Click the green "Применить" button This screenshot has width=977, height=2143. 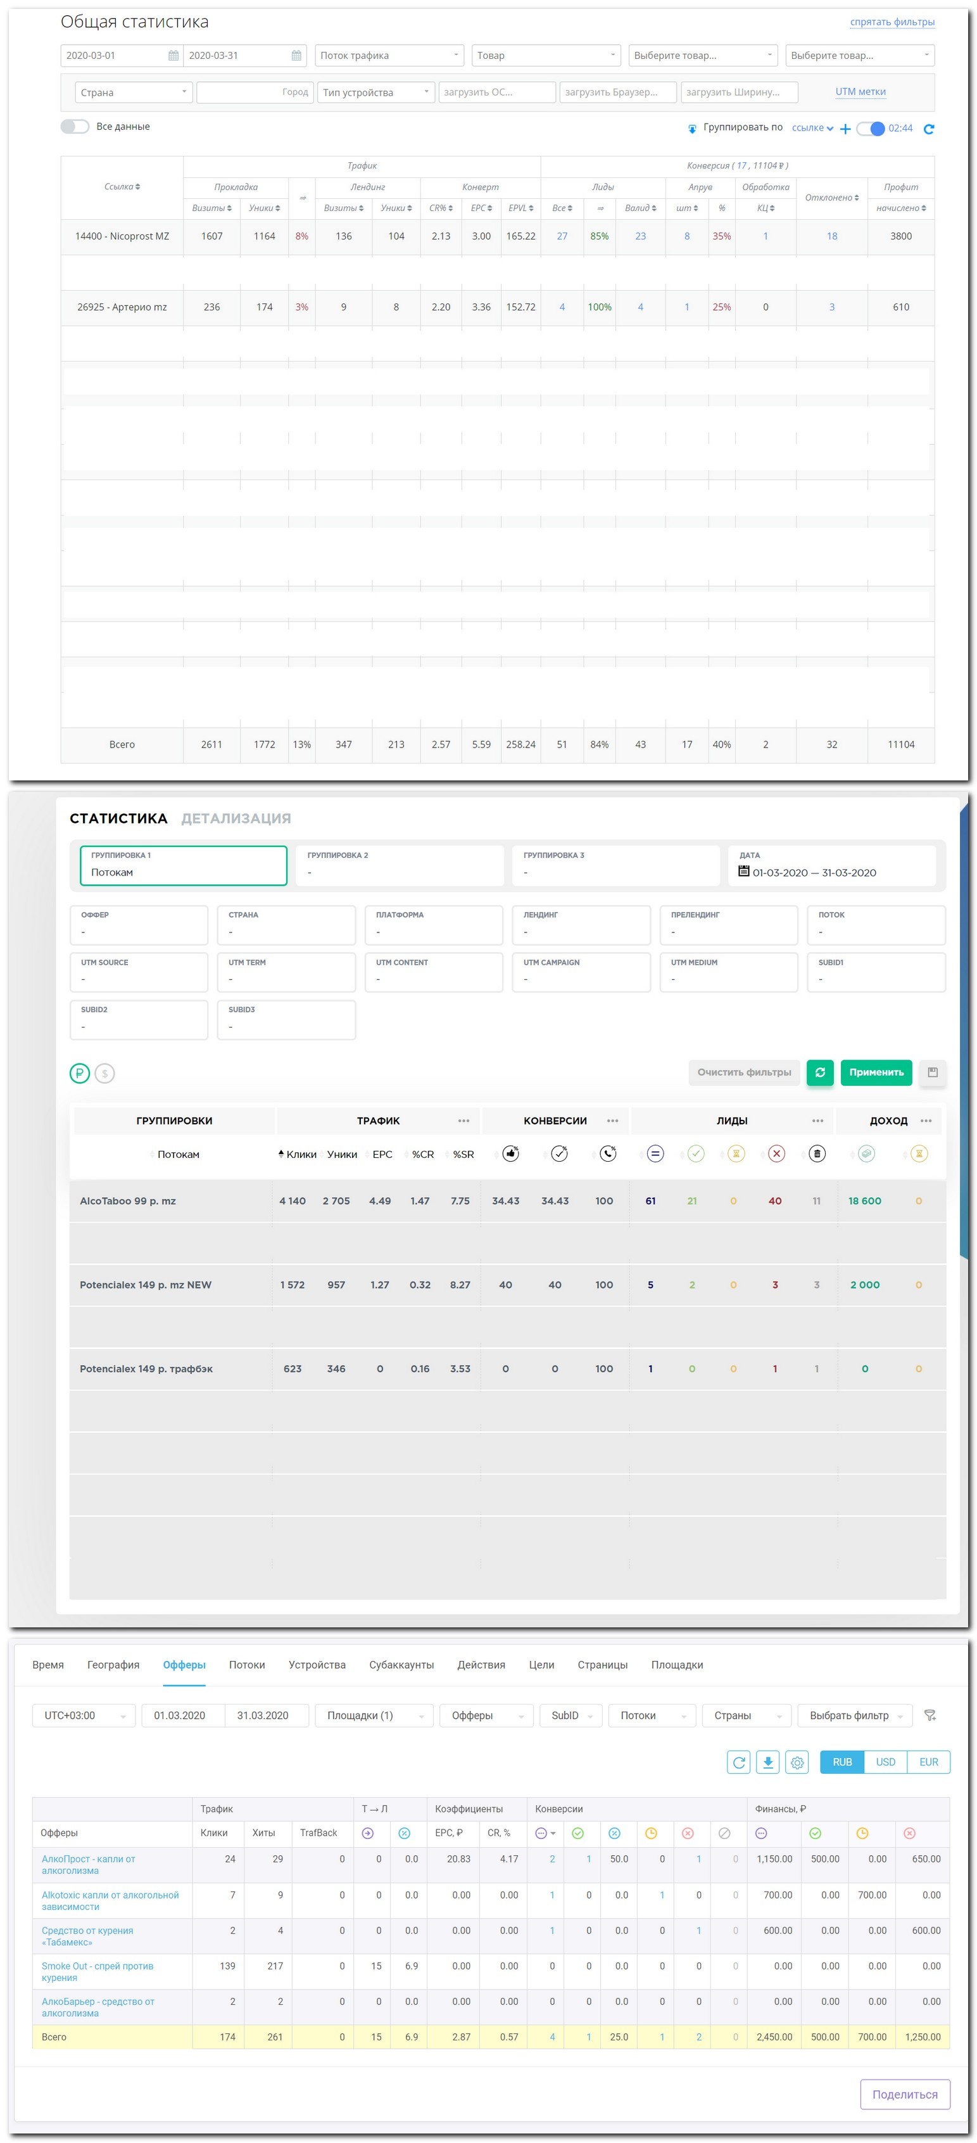tap(876, 1072)
